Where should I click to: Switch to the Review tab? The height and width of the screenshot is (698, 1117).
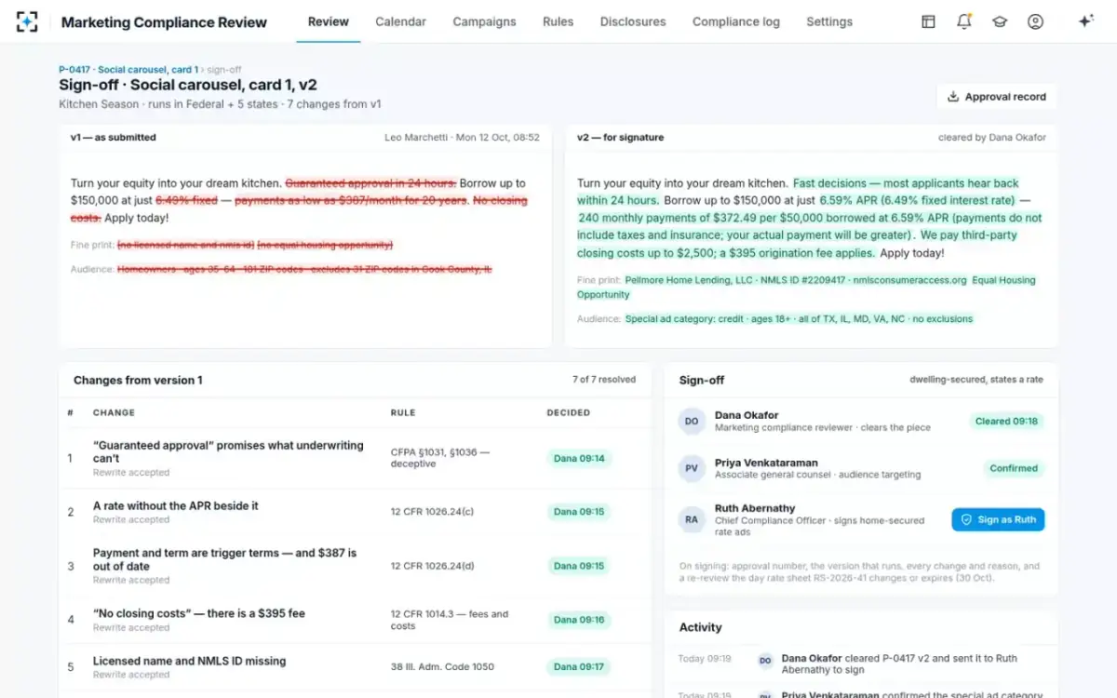tap(329, 21)
